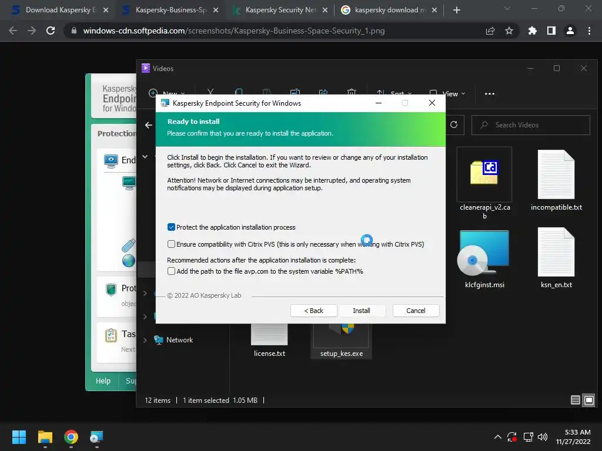Click the softpedia URL address bar
Screen dimensions: 602x451
click(x=234, y=31)
